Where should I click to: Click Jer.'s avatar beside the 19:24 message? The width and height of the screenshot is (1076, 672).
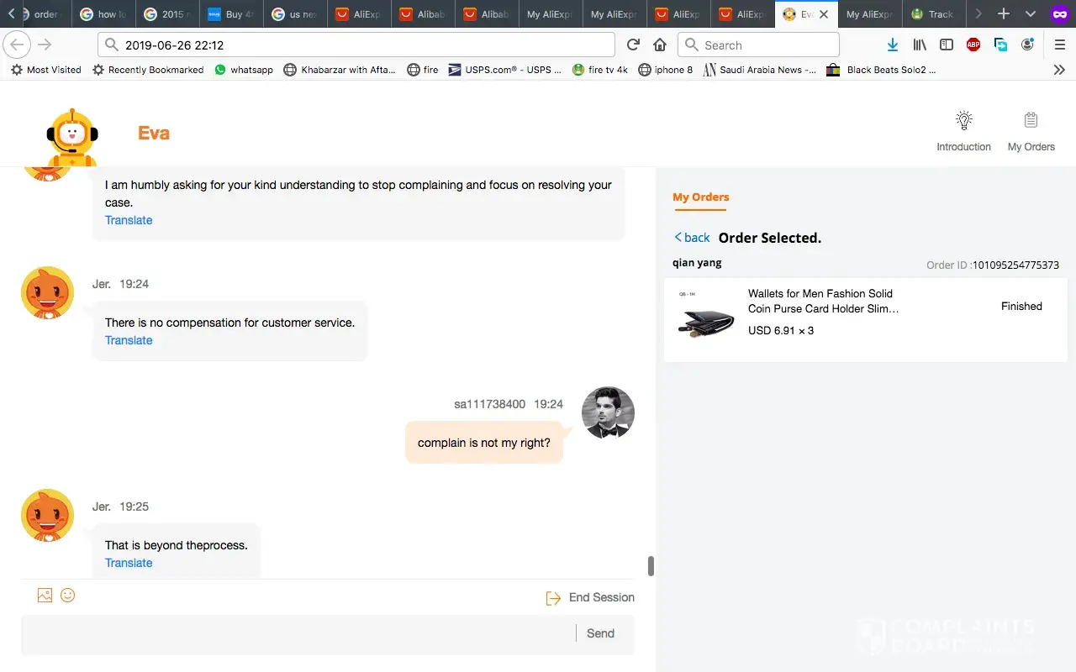48,293
